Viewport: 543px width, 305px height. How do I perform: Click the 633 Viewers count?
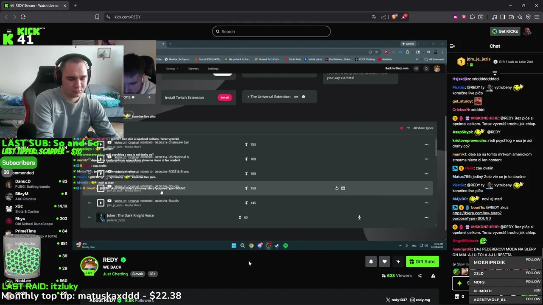click(x=397, y=276)
